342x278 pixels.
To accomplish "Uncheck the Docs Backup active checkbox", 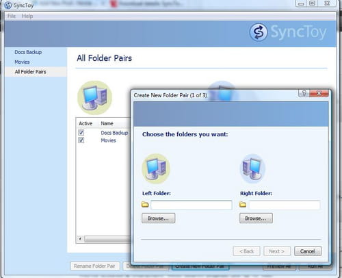I will pos(81,132).
